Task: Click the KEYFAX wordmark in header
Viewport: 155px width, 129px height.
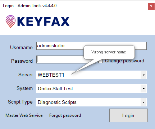Action: [x=43, y=21]
